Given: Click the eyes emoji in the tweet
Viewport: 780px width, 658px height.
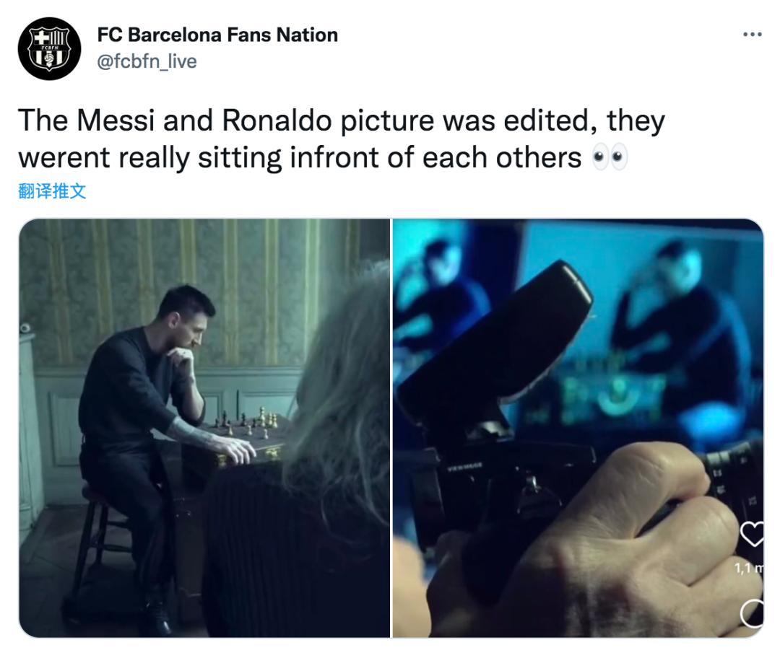Looking at the screenshot, I should pyautogui.click(x=609, y=157).
